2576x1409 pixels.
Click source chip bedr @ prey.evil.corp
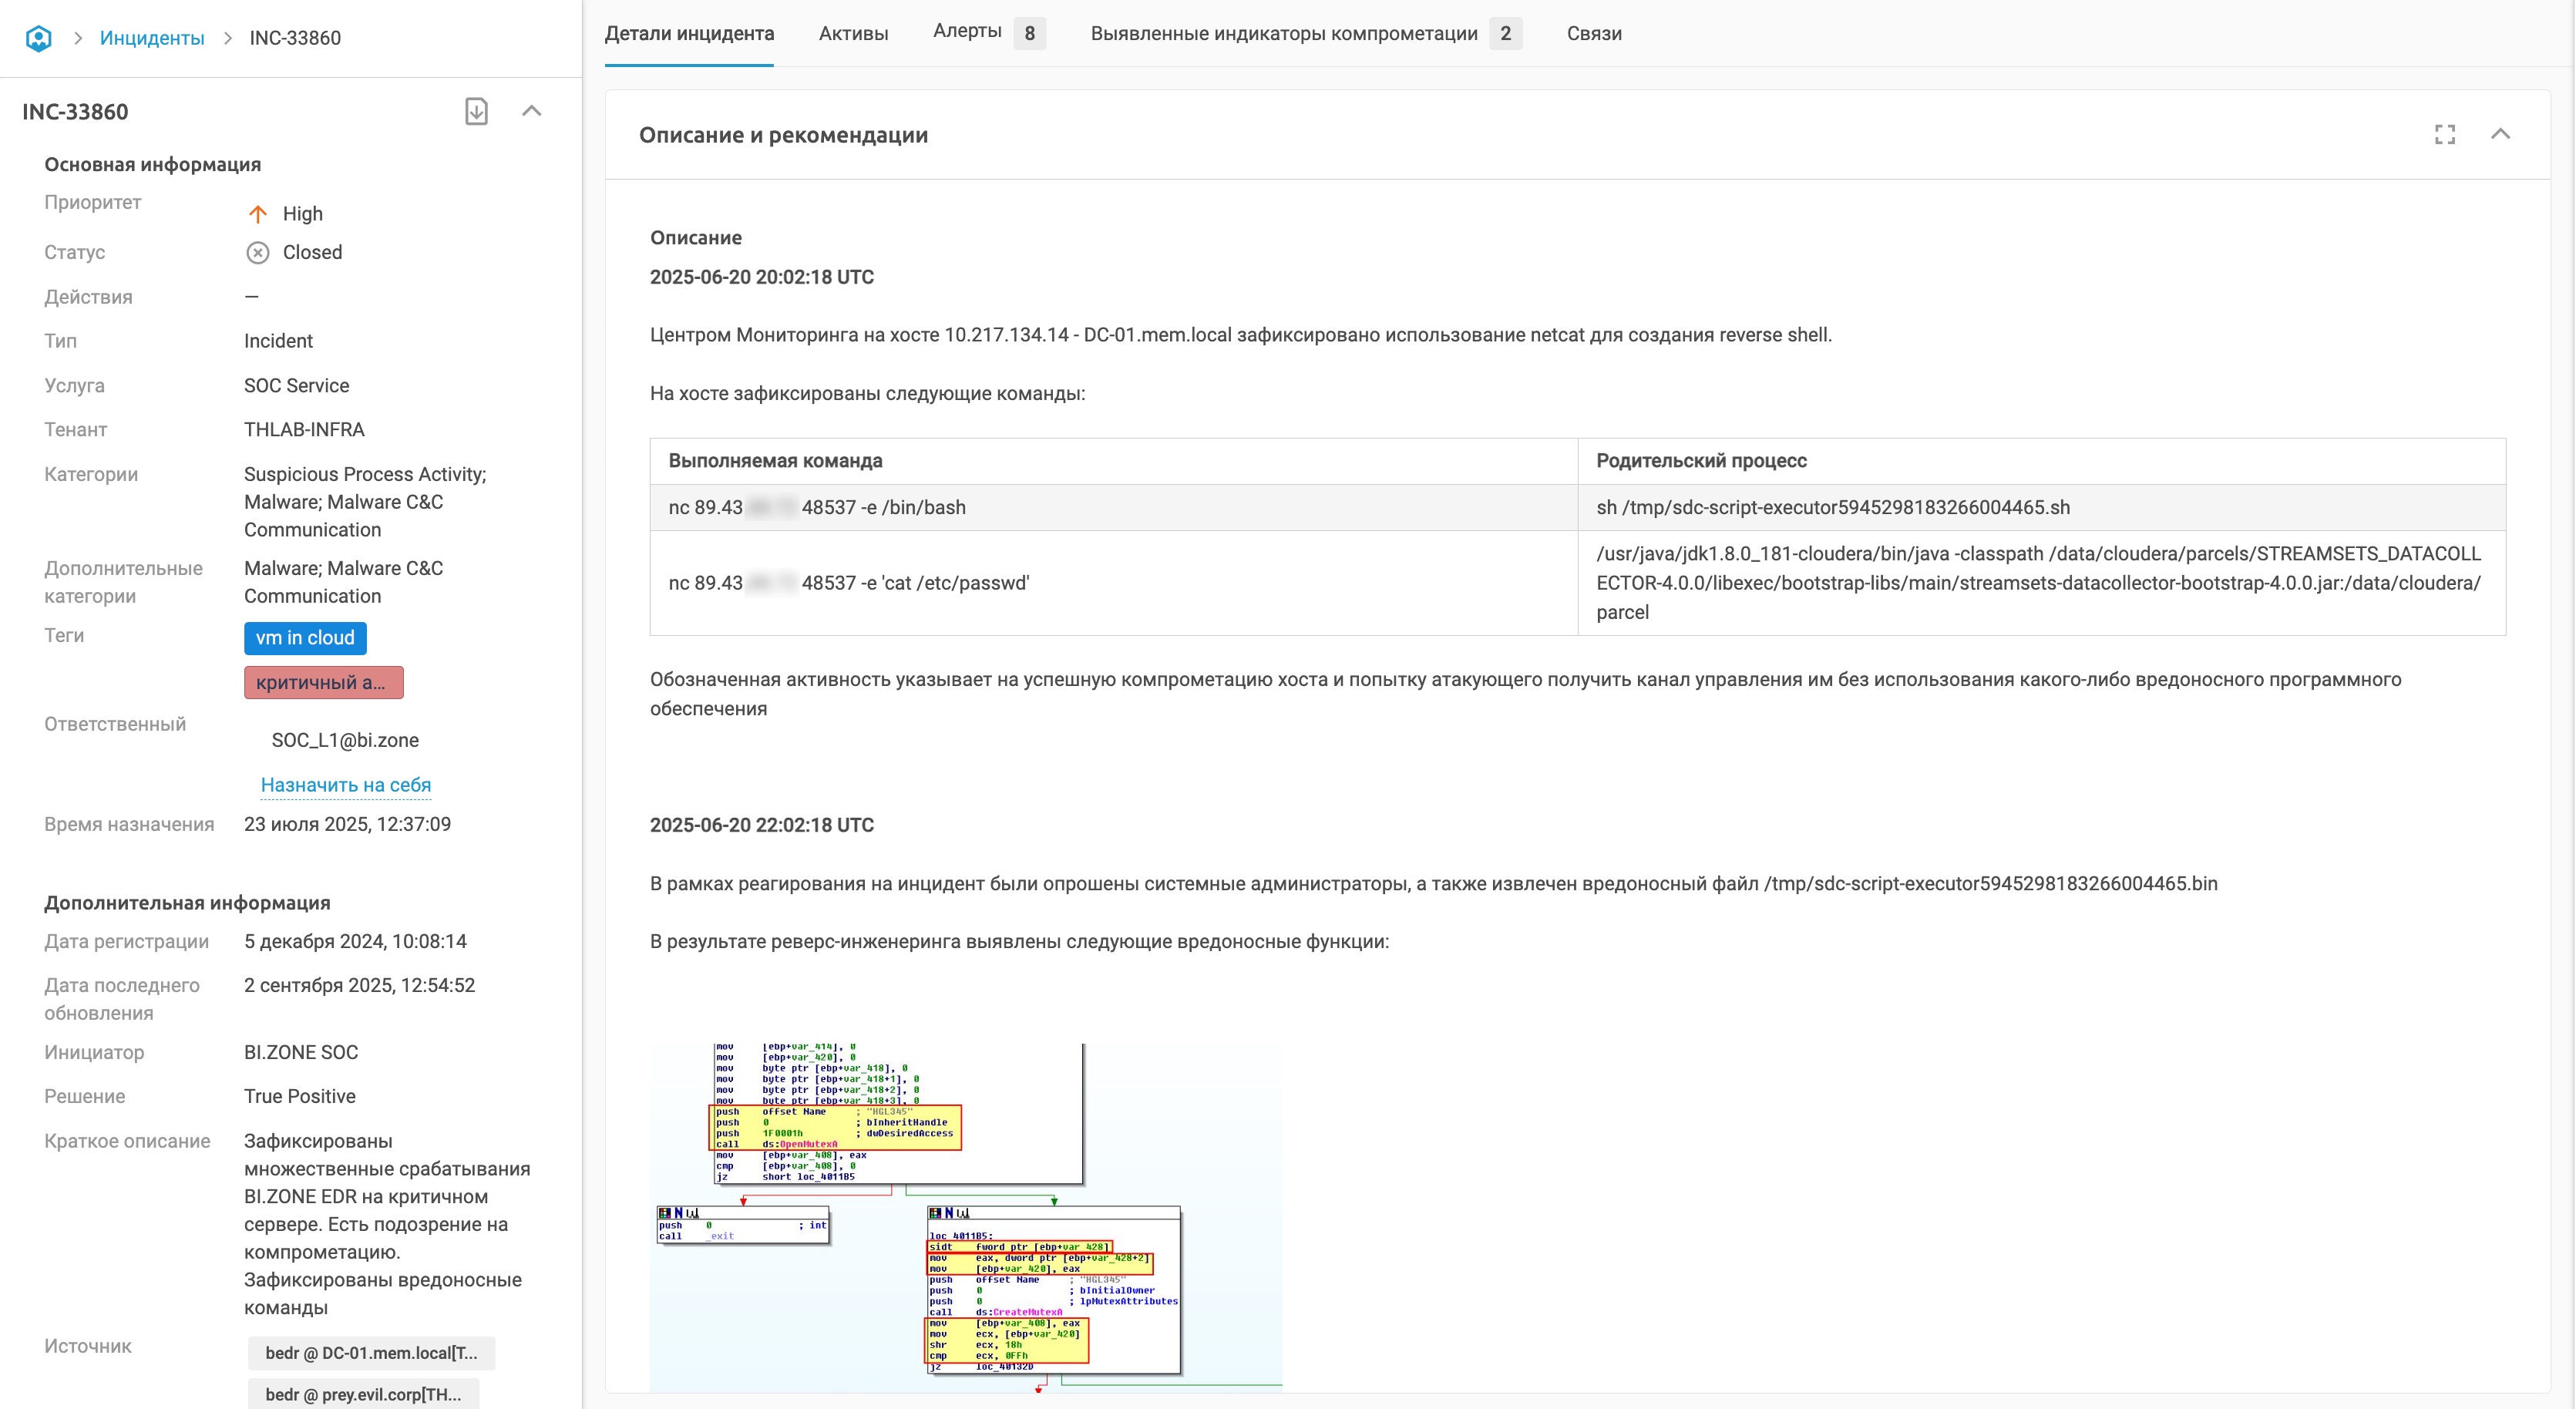coord(363,1394)
